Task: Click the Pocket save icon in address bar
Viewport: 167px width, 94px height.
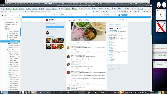Action: 104,11
